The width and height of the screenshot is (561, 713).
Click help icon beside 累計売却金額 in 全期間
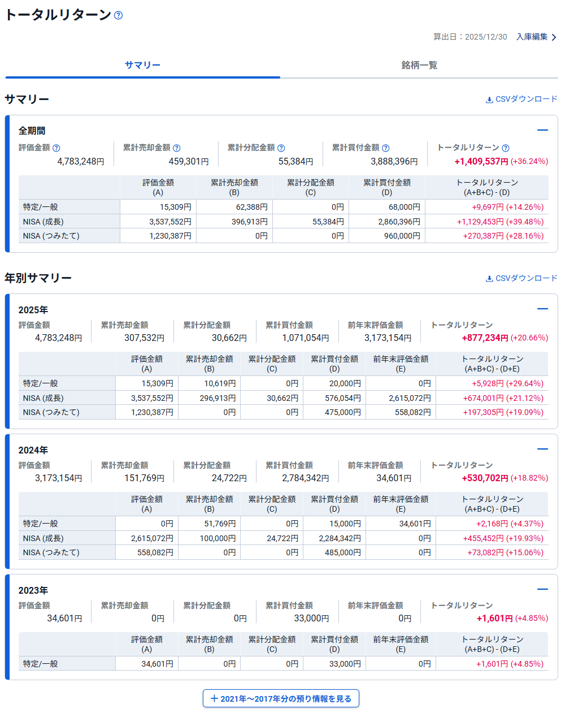(177, 148)
